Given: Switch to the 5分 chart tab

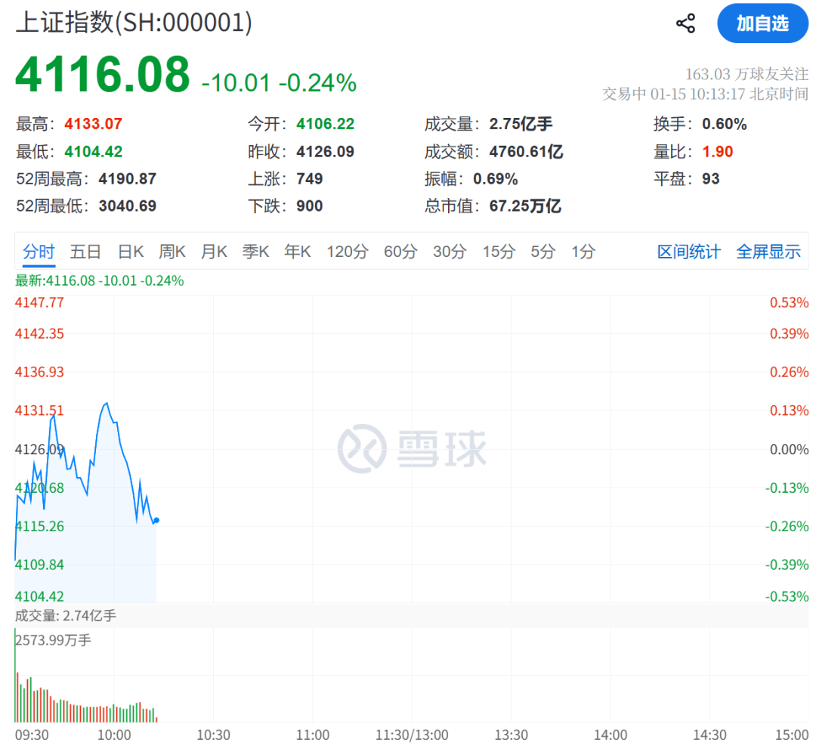Looking at the screenshot, I should tap(542, 252).
